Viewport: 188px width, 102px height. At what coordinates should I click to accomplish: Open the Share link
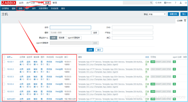click(x=168, y=3)
